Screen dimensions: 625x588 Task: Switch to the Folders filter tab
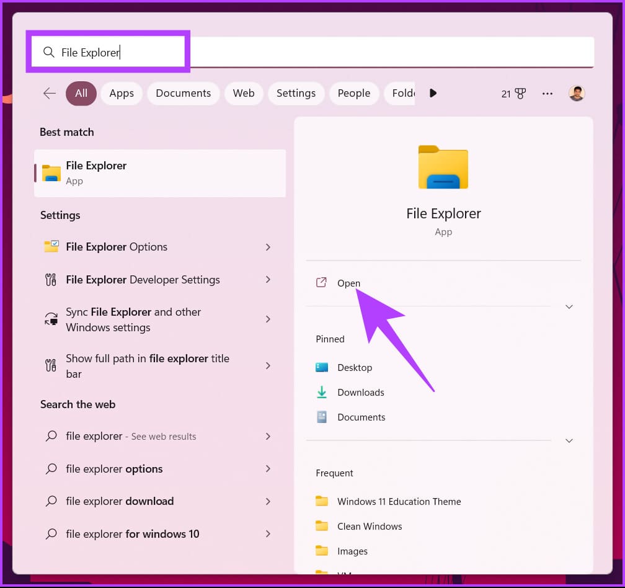[400, 93]
